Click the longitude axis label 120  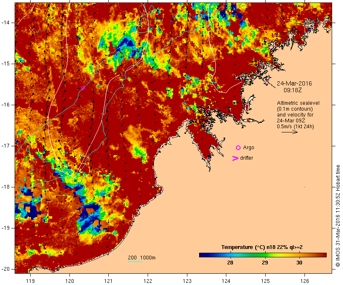click(x=69, y=281)
